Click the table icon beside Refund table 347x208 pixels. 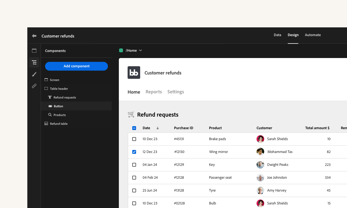[46, 124]
